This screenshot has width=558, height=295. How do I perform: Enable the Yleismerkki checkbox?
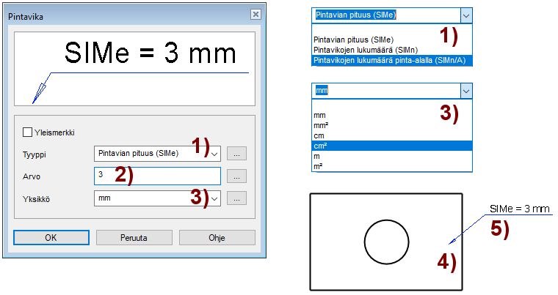(29, 132)
